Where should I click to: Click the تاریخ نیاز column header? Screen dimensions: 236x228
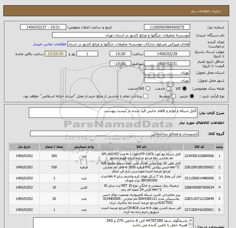(24, 147)
